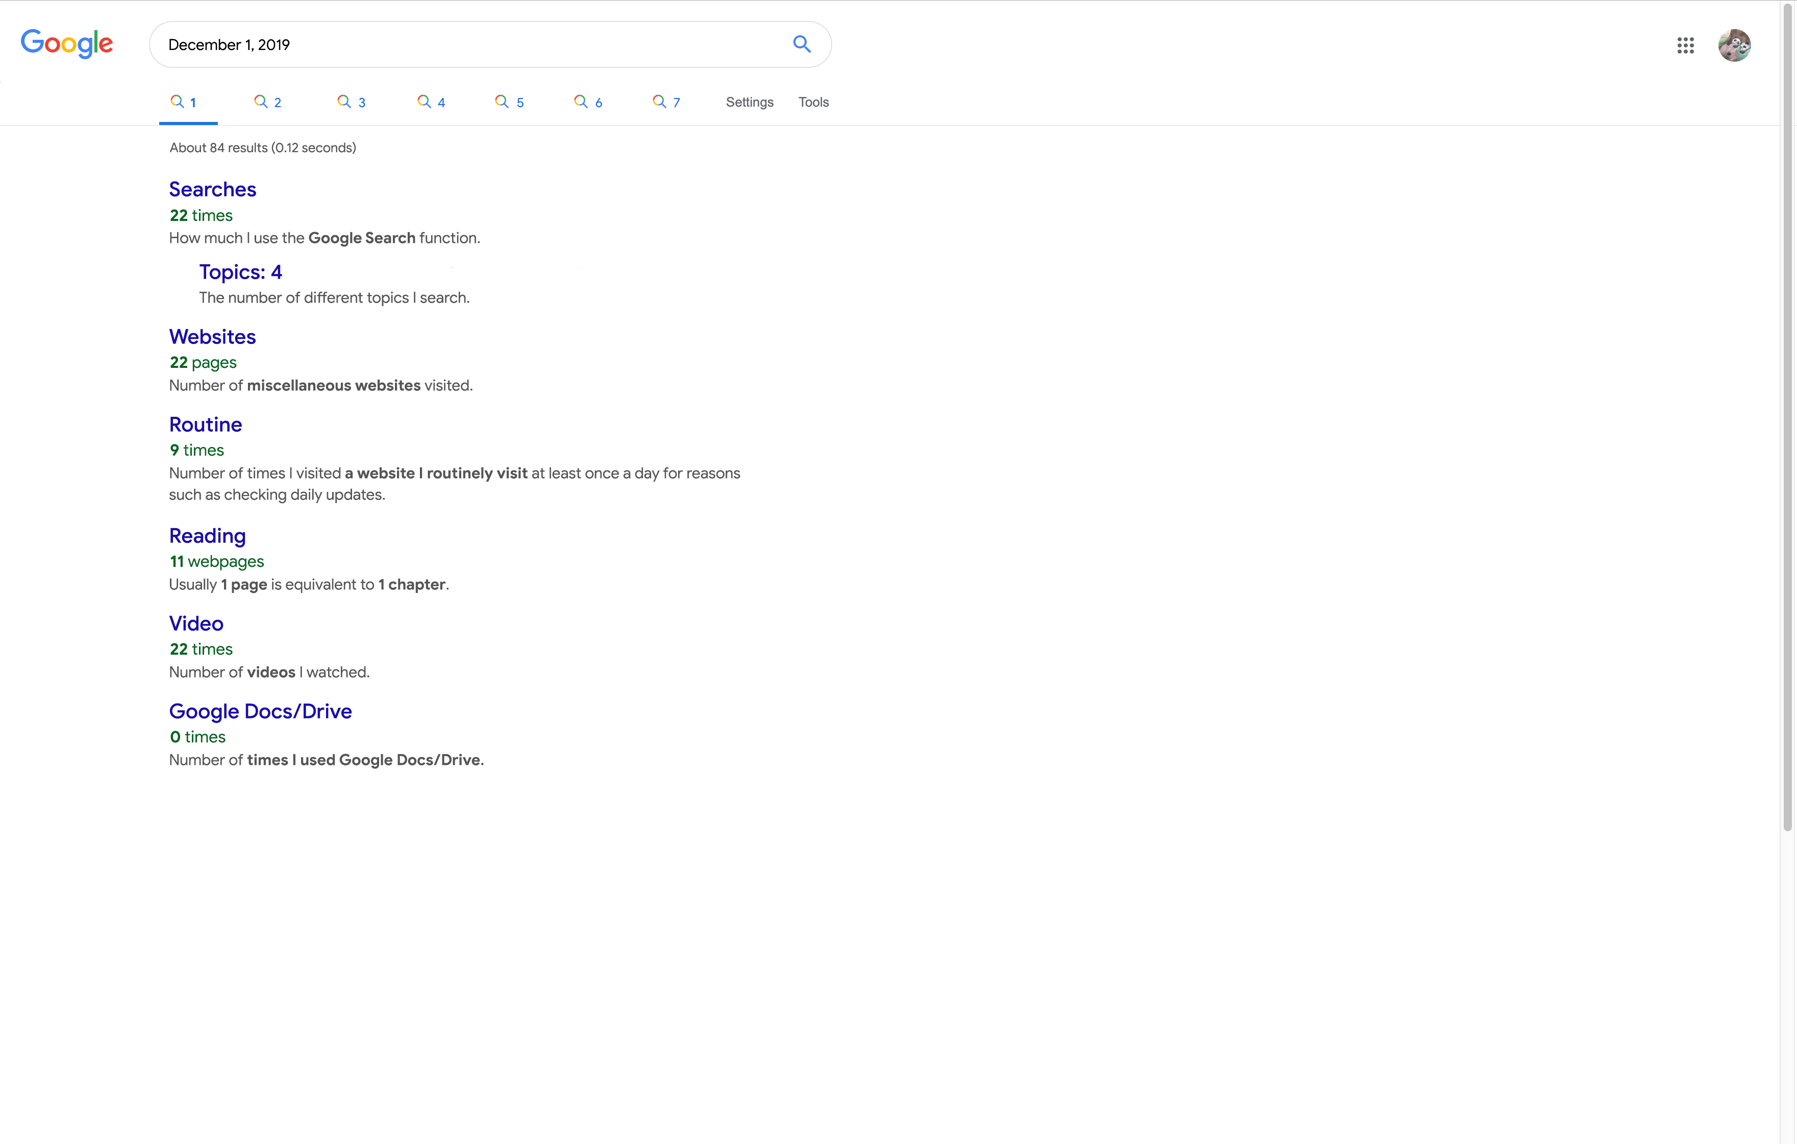Open the Tools menu

click(x=813, y=102)
